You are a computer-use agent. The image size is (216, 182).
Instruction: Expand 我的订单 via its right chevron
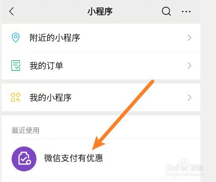tap(189, 66)
